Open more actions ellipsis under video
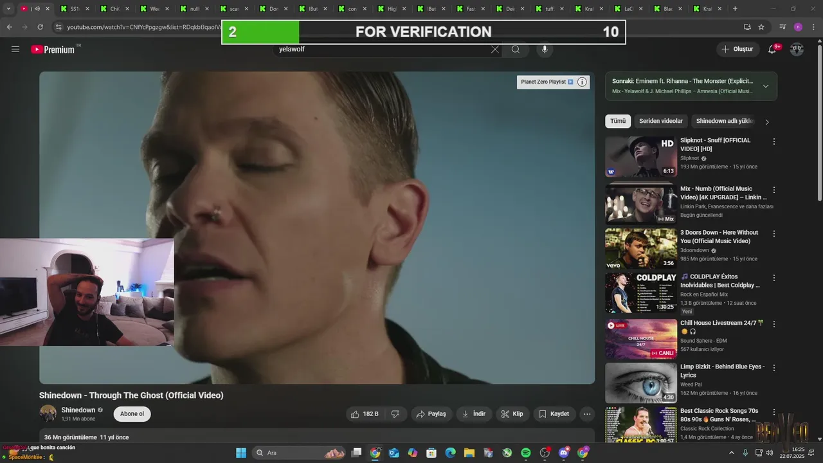This screenshot has width=823, height=463. [587, 414]
